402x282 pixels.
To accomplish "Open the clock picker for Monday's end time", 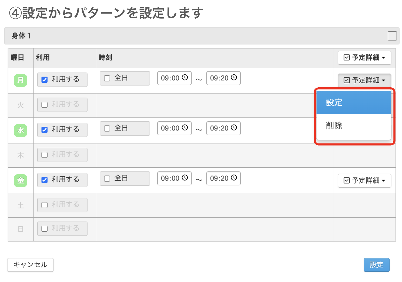I will point(234,78).
